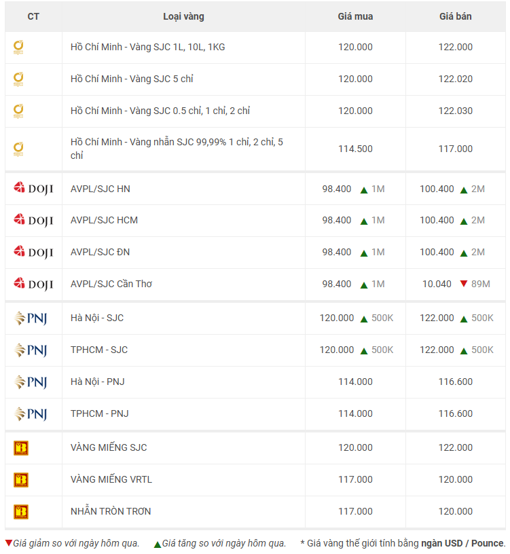Viewport: 510px width, 554px height.
Task: Click 2M change in AVPL/SJC HCM sell price
Action: click(x=478, y=220)
